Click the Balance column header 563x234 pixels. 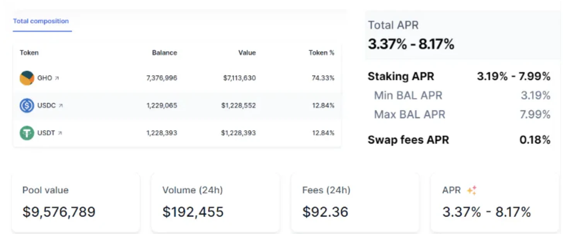coord(164,53)
